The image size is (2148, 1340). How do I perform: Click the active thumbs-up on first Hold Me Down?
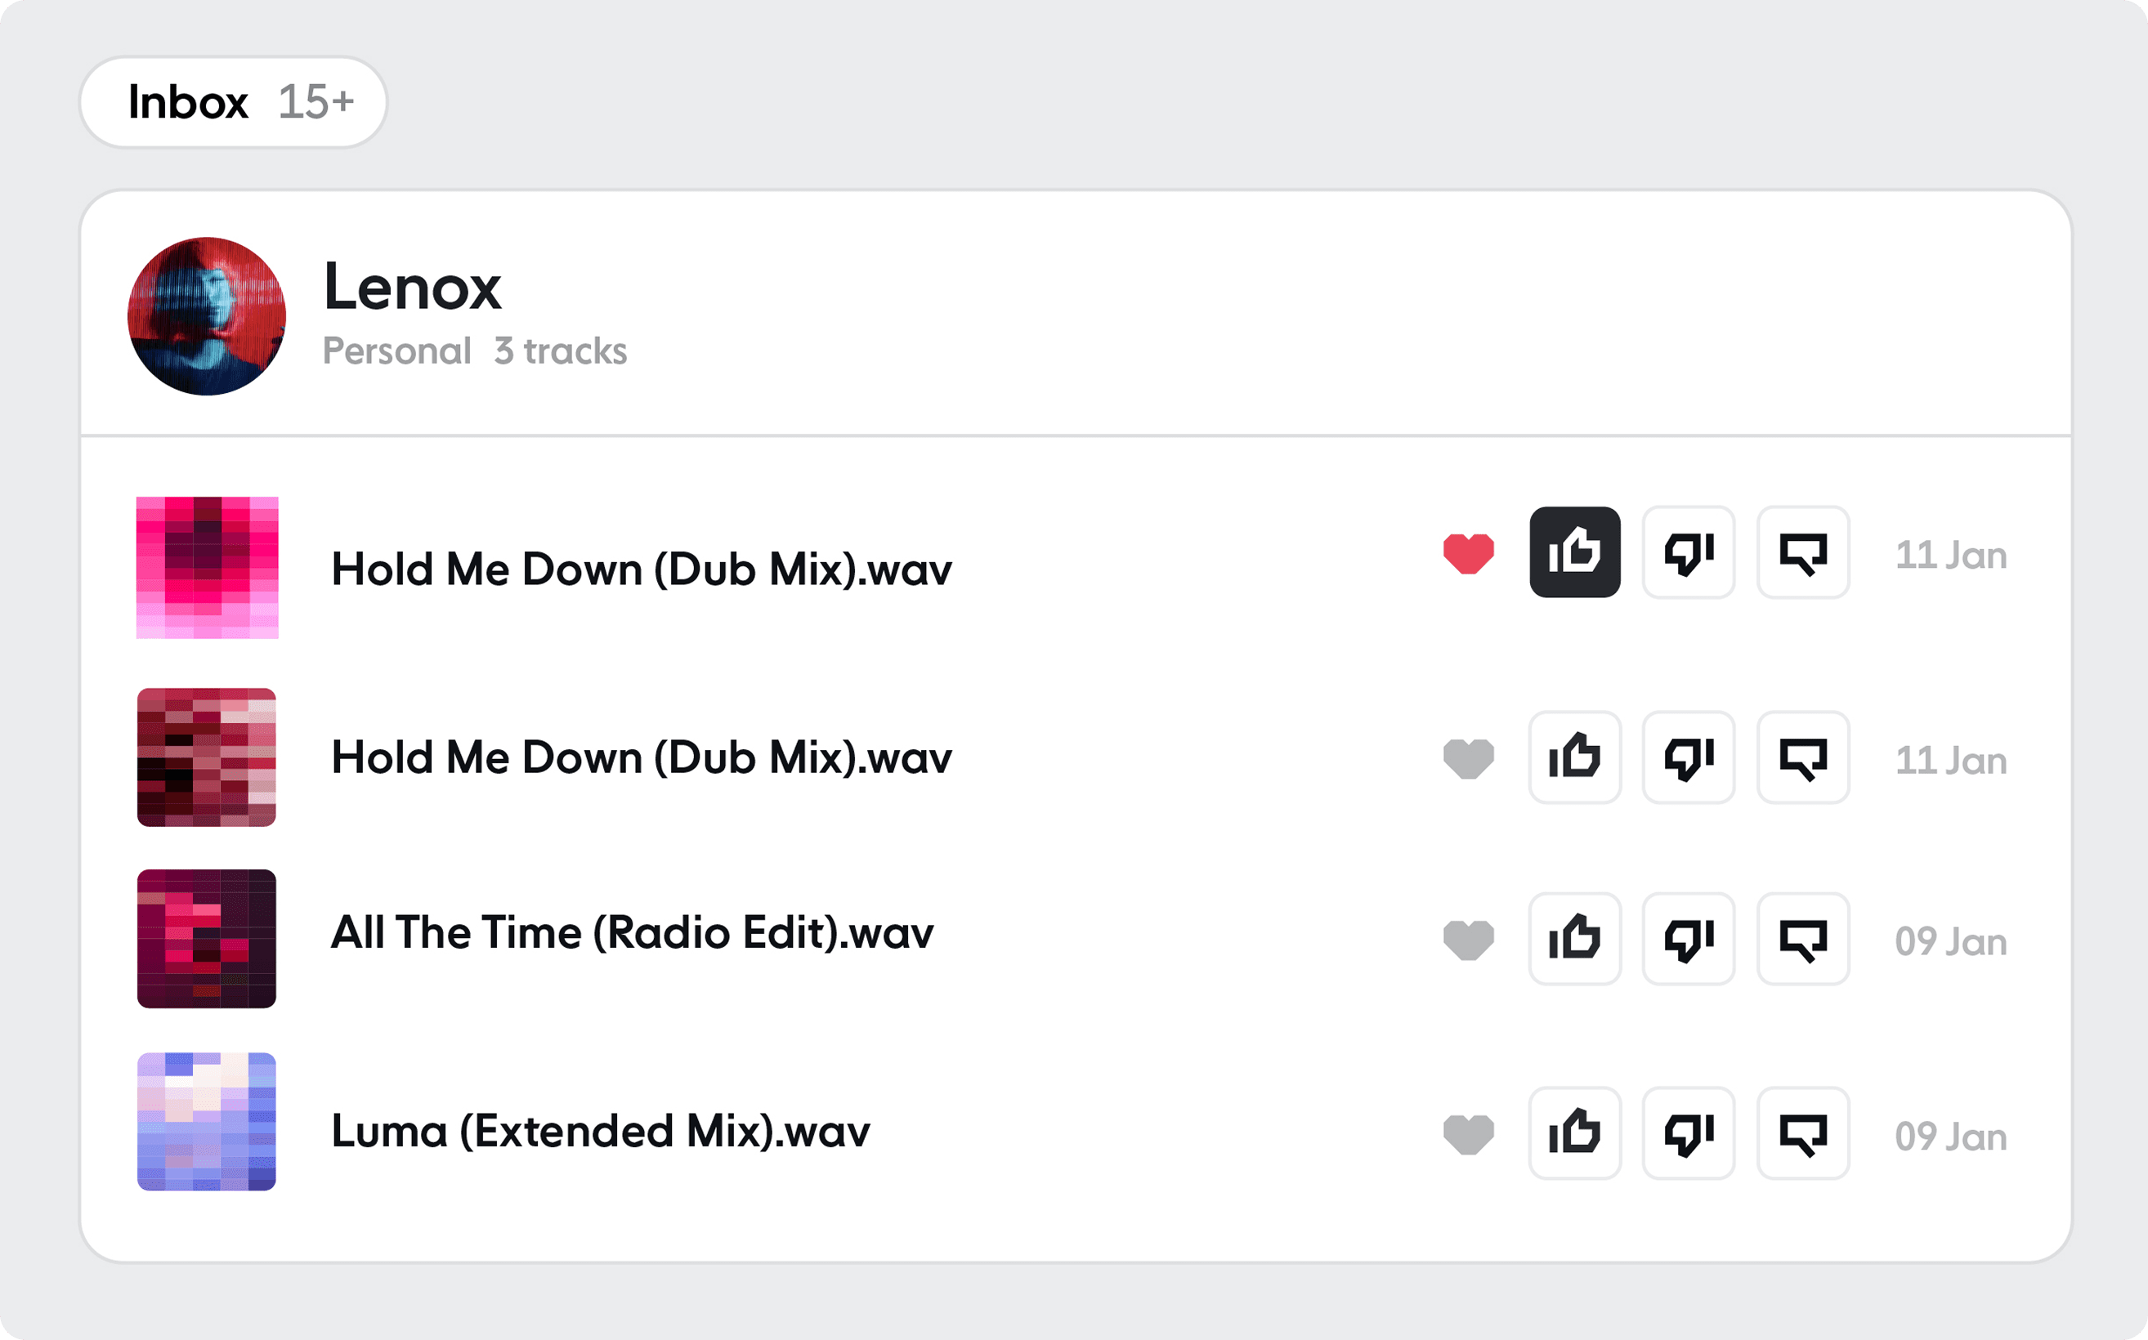pyautogui.click(x=1574, y=552)
